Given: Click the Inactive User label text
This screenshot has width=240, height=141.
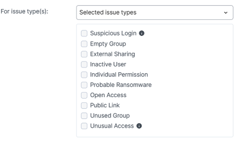Looking at the screenshot, I should coord(108,64).
